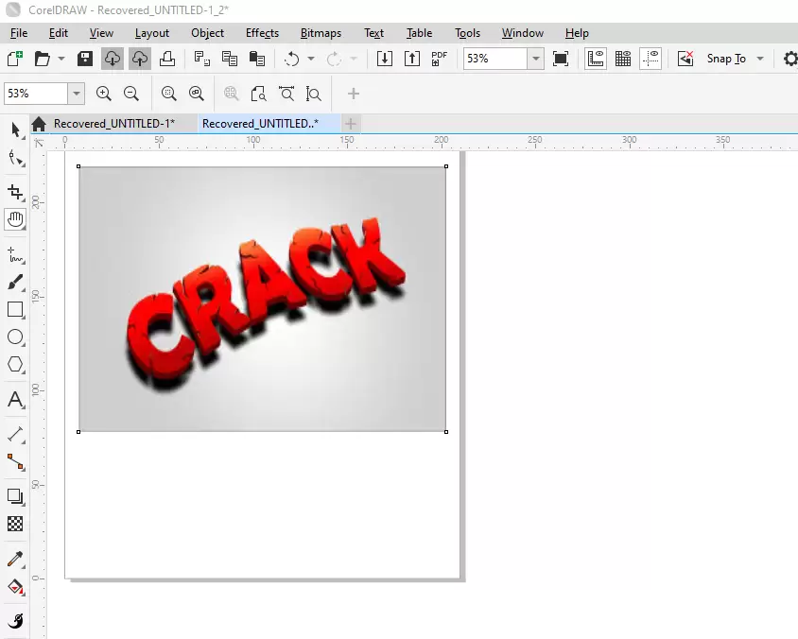Choose the Rectangle tool
Screen dimensions: 798x639
(x=15, y=310)
